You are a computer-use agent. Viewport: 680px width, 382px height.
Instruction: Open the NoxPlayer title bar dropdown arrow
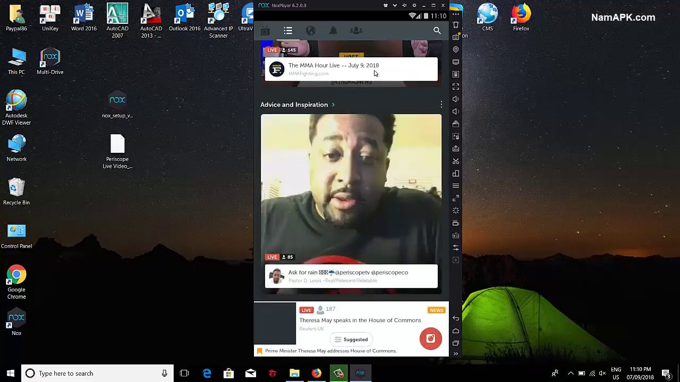(395, 5)
